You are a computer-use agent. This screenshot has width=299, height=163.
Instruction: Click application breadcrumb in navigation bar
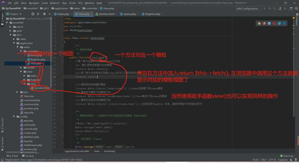pos(59,9)
